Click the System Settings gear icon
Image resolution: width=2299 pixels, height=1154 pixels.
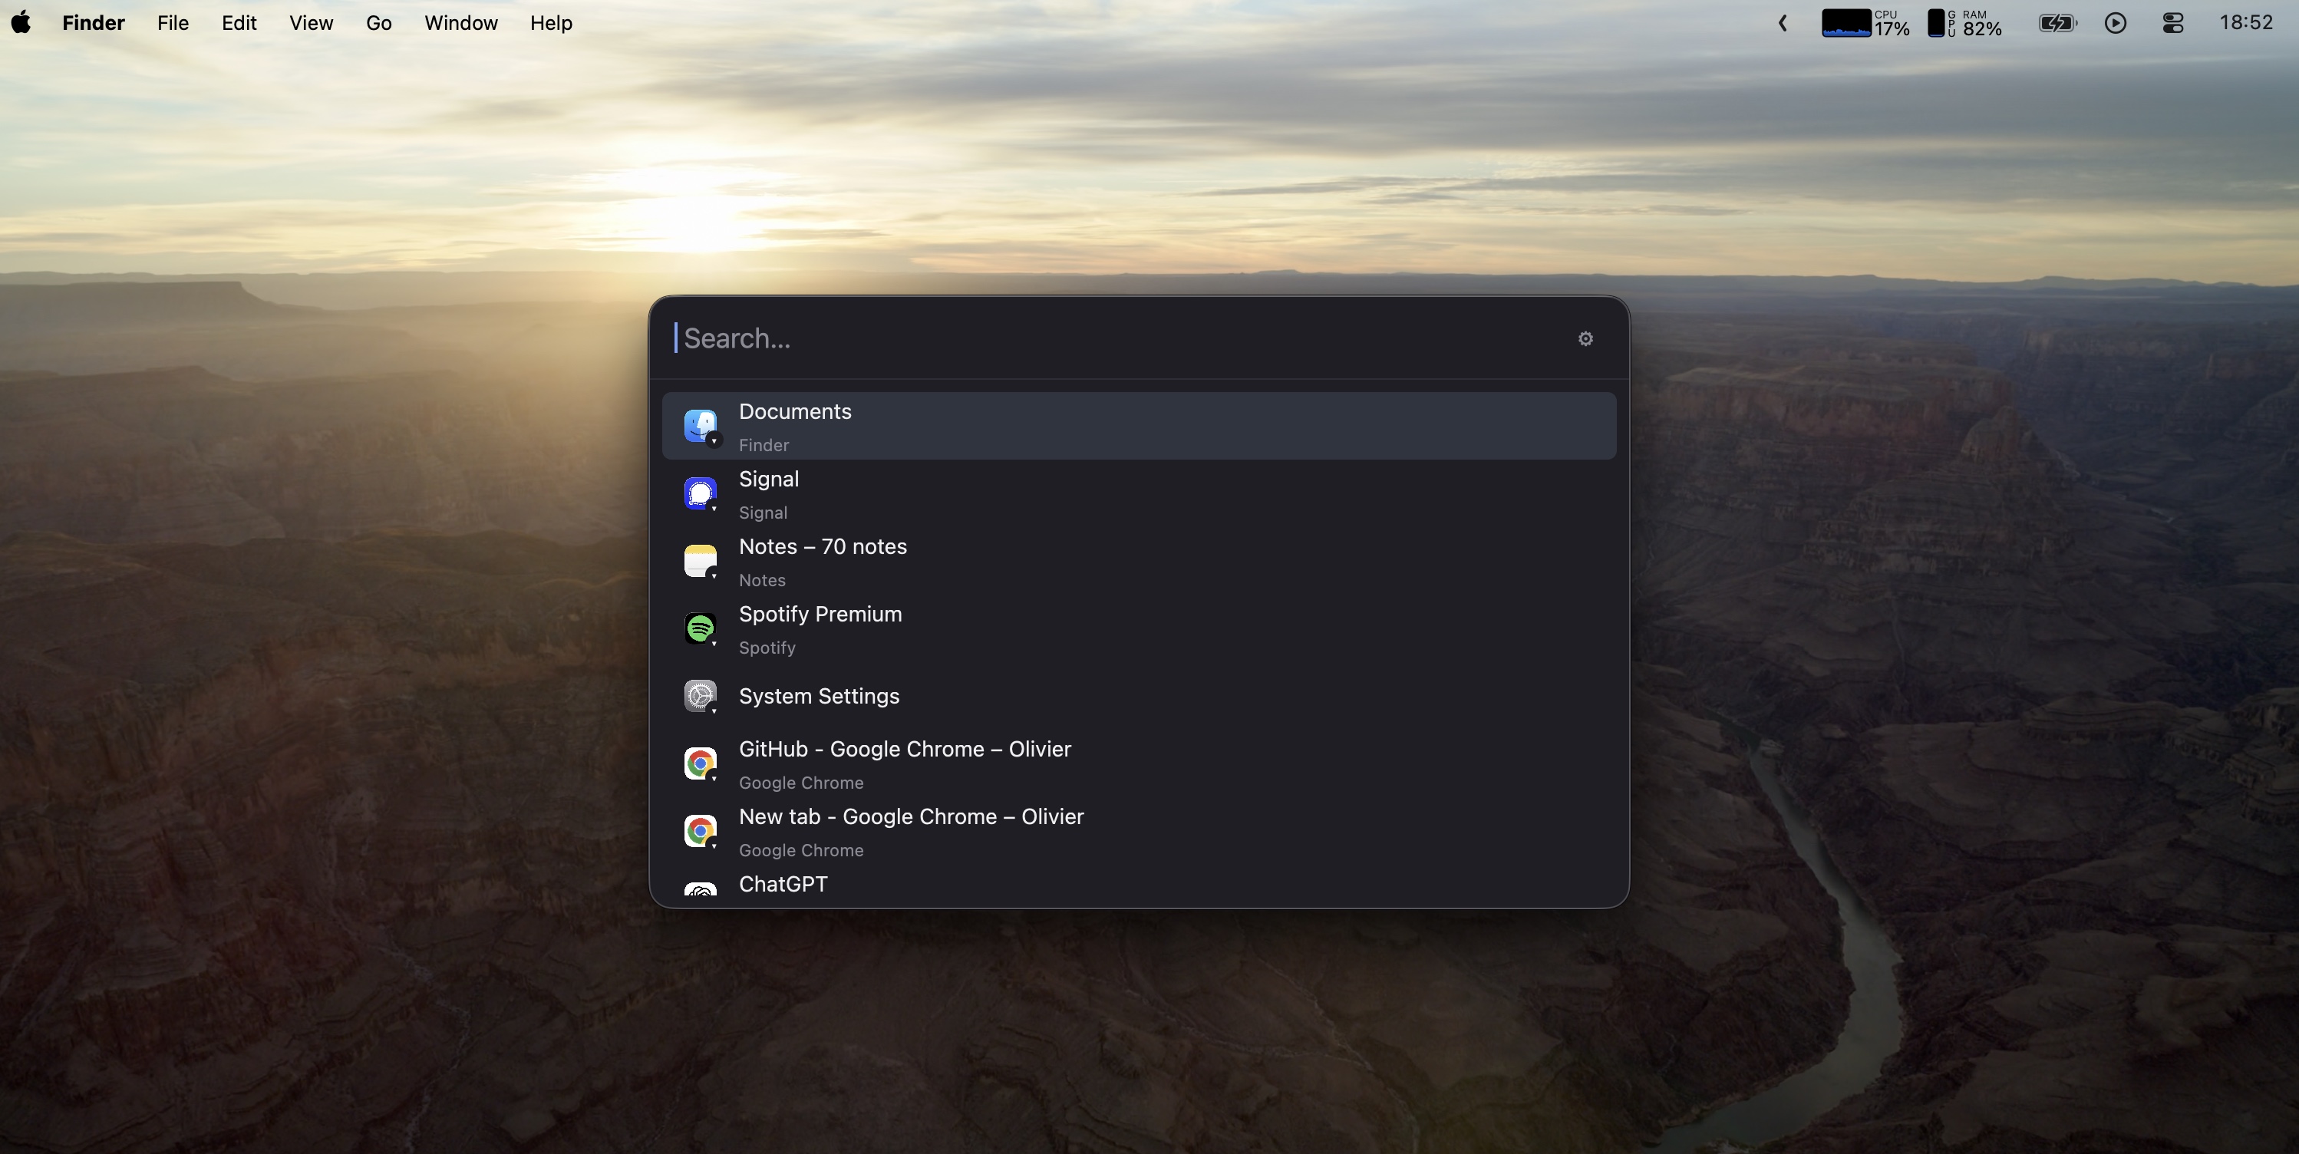point(701,696)
